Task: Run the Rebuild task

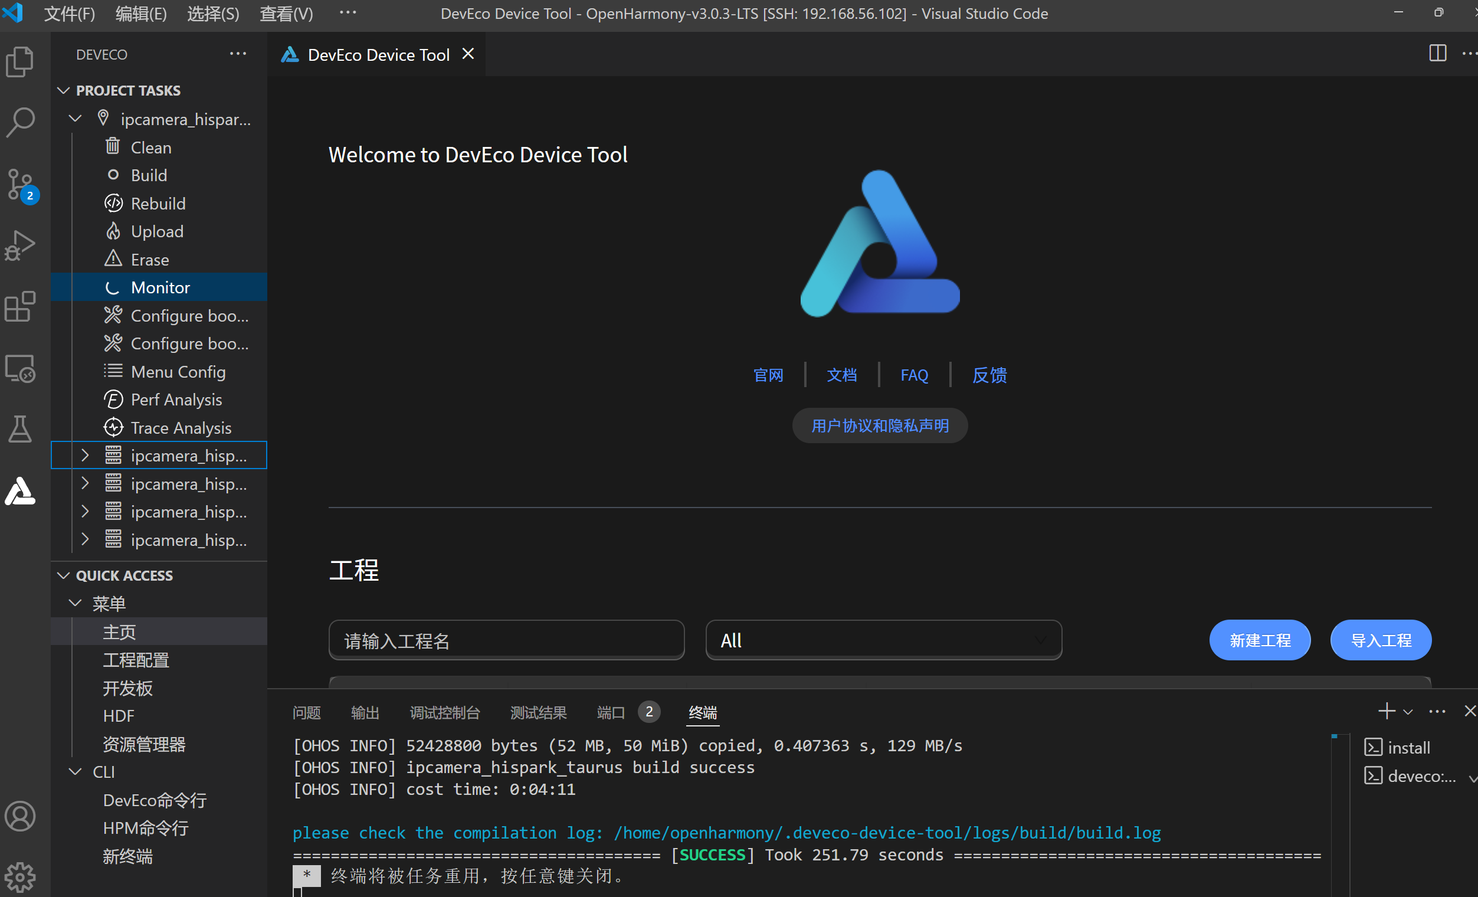Action: 159,204
